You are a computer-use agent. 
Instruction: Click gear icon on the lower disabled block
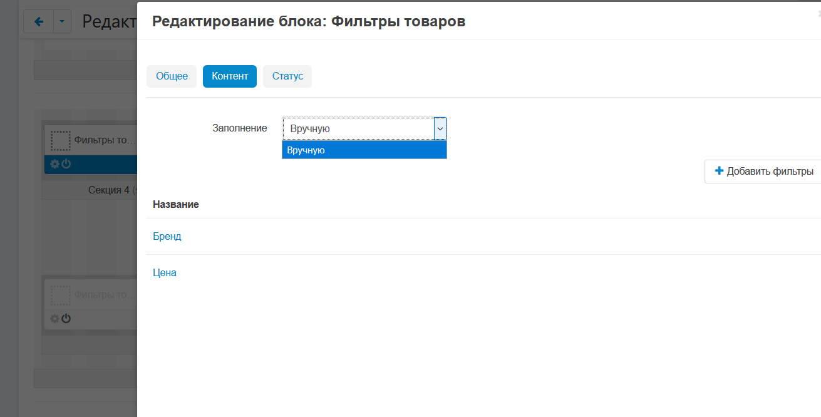click(54, 319)
